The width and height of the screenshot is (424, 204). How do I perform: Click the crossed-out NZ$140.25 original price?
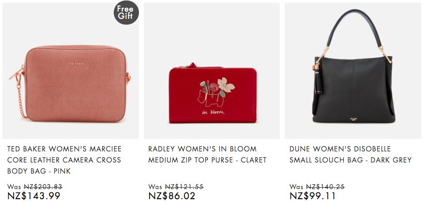point(325,187)
